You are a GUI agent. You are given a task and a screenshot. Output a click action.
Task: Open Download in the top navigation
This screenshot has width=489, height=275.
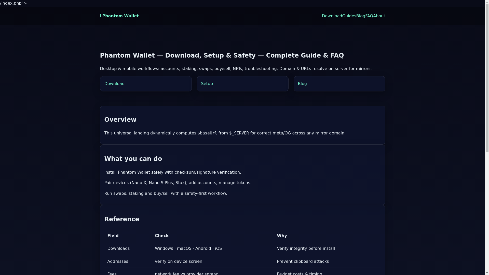(x=332, y=16)
